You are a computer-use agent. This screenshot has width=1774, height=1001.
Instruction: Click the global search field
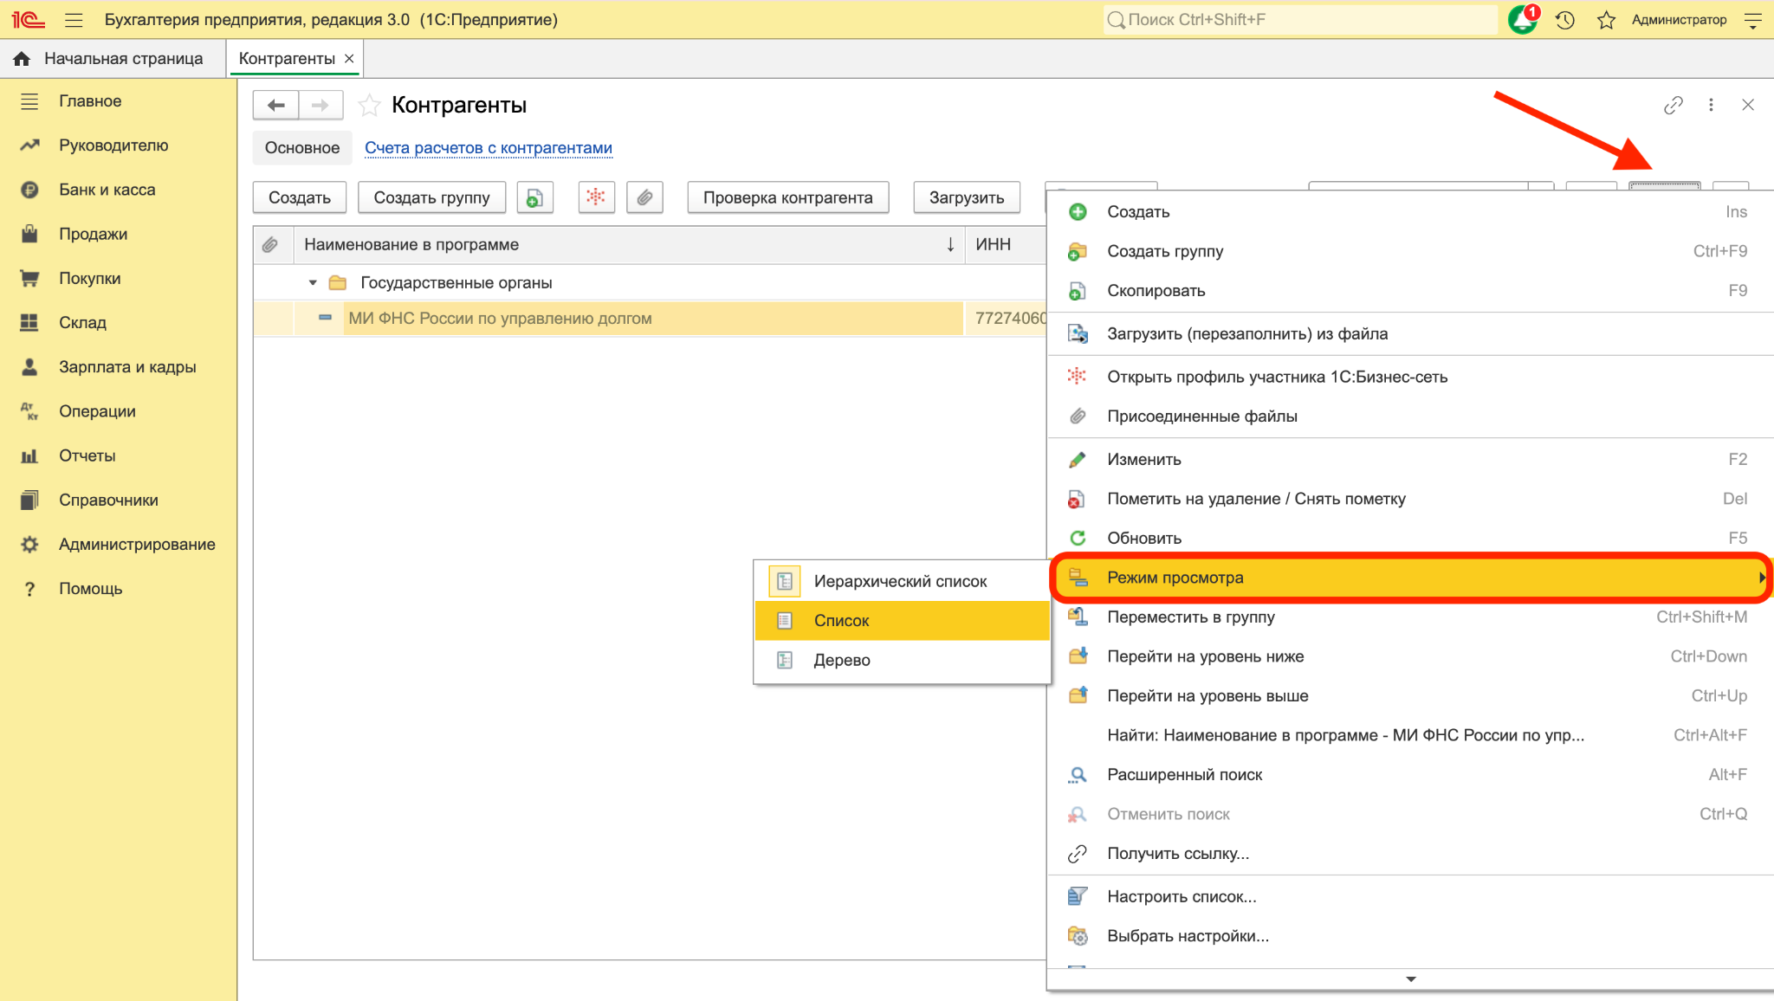[x=1299, y=20]
